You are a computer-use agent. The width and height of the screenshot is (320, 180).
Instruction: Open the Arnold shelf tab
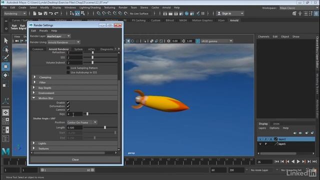[x=234, y=20]
